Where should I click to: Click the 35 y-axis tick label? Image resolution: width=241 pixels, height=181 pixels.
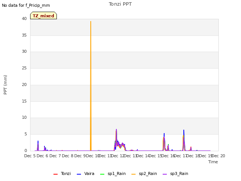pos(24,35)
